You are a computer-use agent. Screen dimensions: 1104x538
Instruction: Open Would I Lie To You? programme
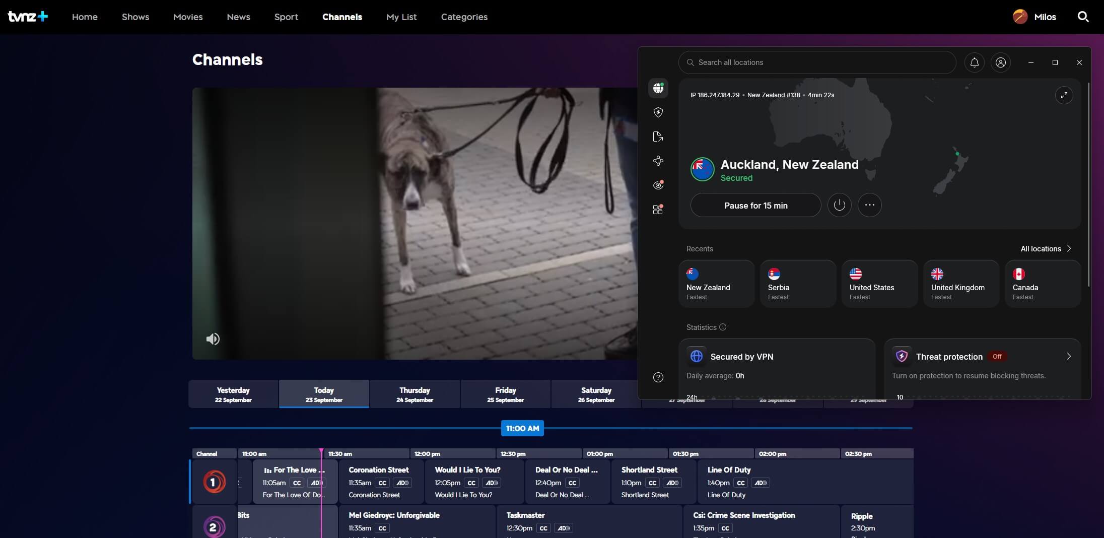click(474, 482)
